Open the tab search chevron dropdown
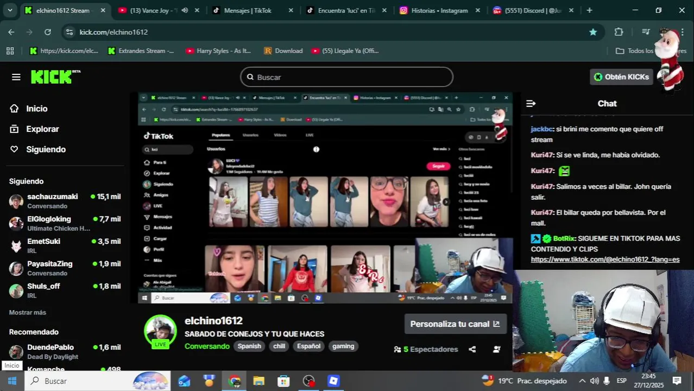 [10, 10]
